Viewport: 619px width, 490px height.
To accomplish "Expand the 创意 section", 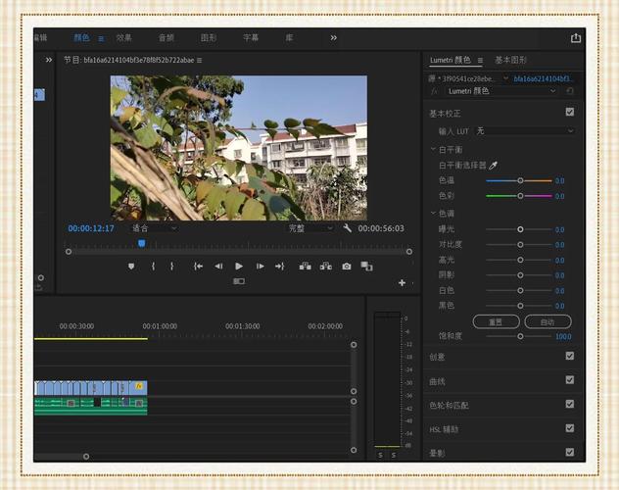I will click(437, 358).
